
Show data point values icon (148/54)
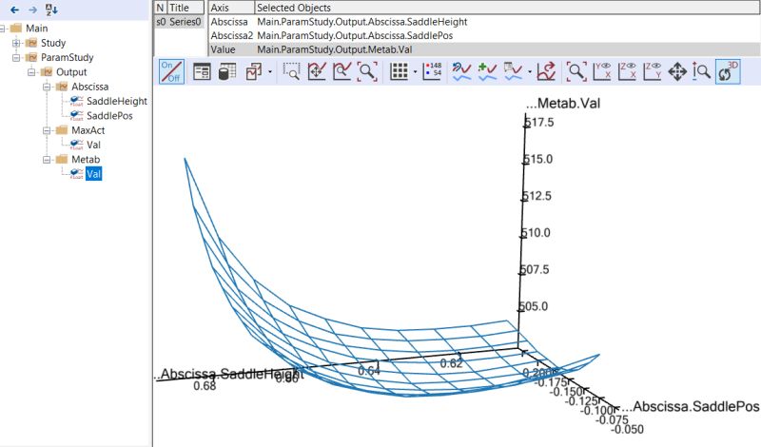432,72
